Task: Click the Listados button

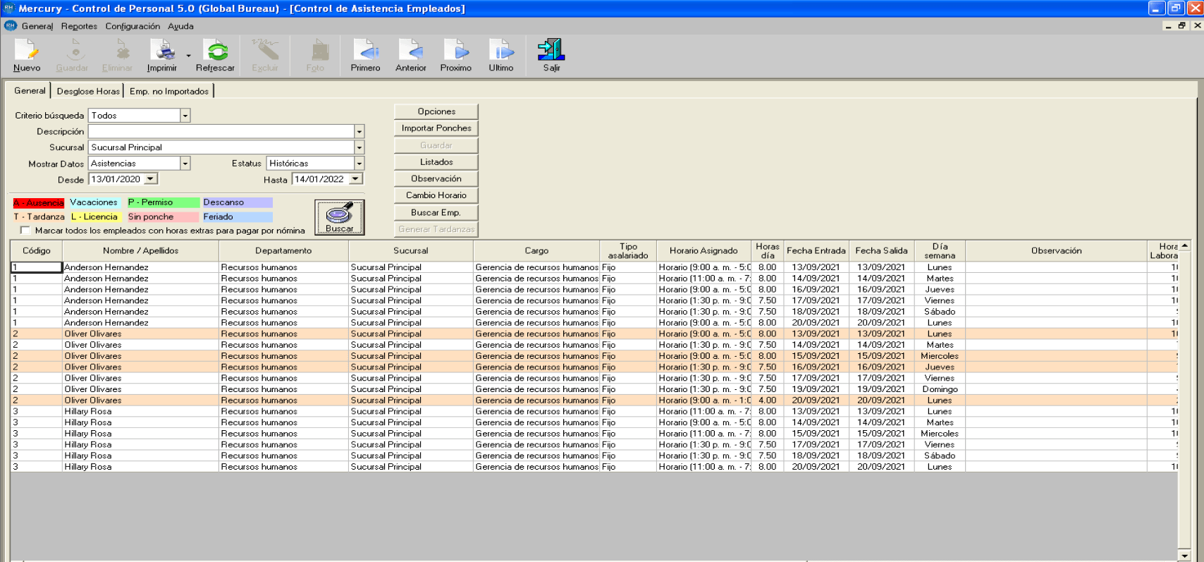Action: pyautogui.click(x=436, y=162)
